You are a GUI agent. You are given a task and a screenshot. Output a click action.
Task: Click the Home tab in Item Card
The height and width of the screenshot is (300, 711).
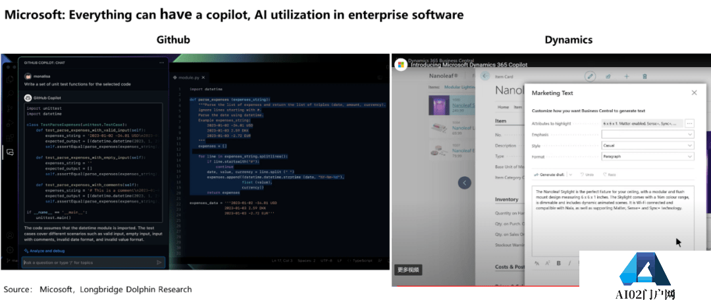coord(503,107)
